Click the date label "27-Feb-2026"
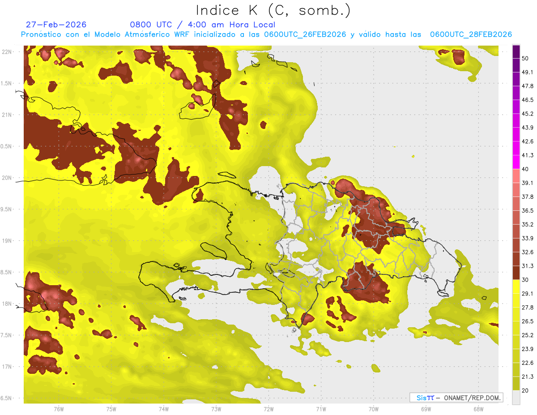The height and width of the screenshot is (415, 537). [x=56, y=25]
